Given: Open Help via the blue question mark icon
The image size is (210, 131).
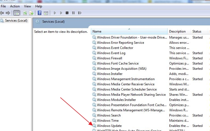Looking at the screenshot, I should pyautogui.click(x=40, y=13).
